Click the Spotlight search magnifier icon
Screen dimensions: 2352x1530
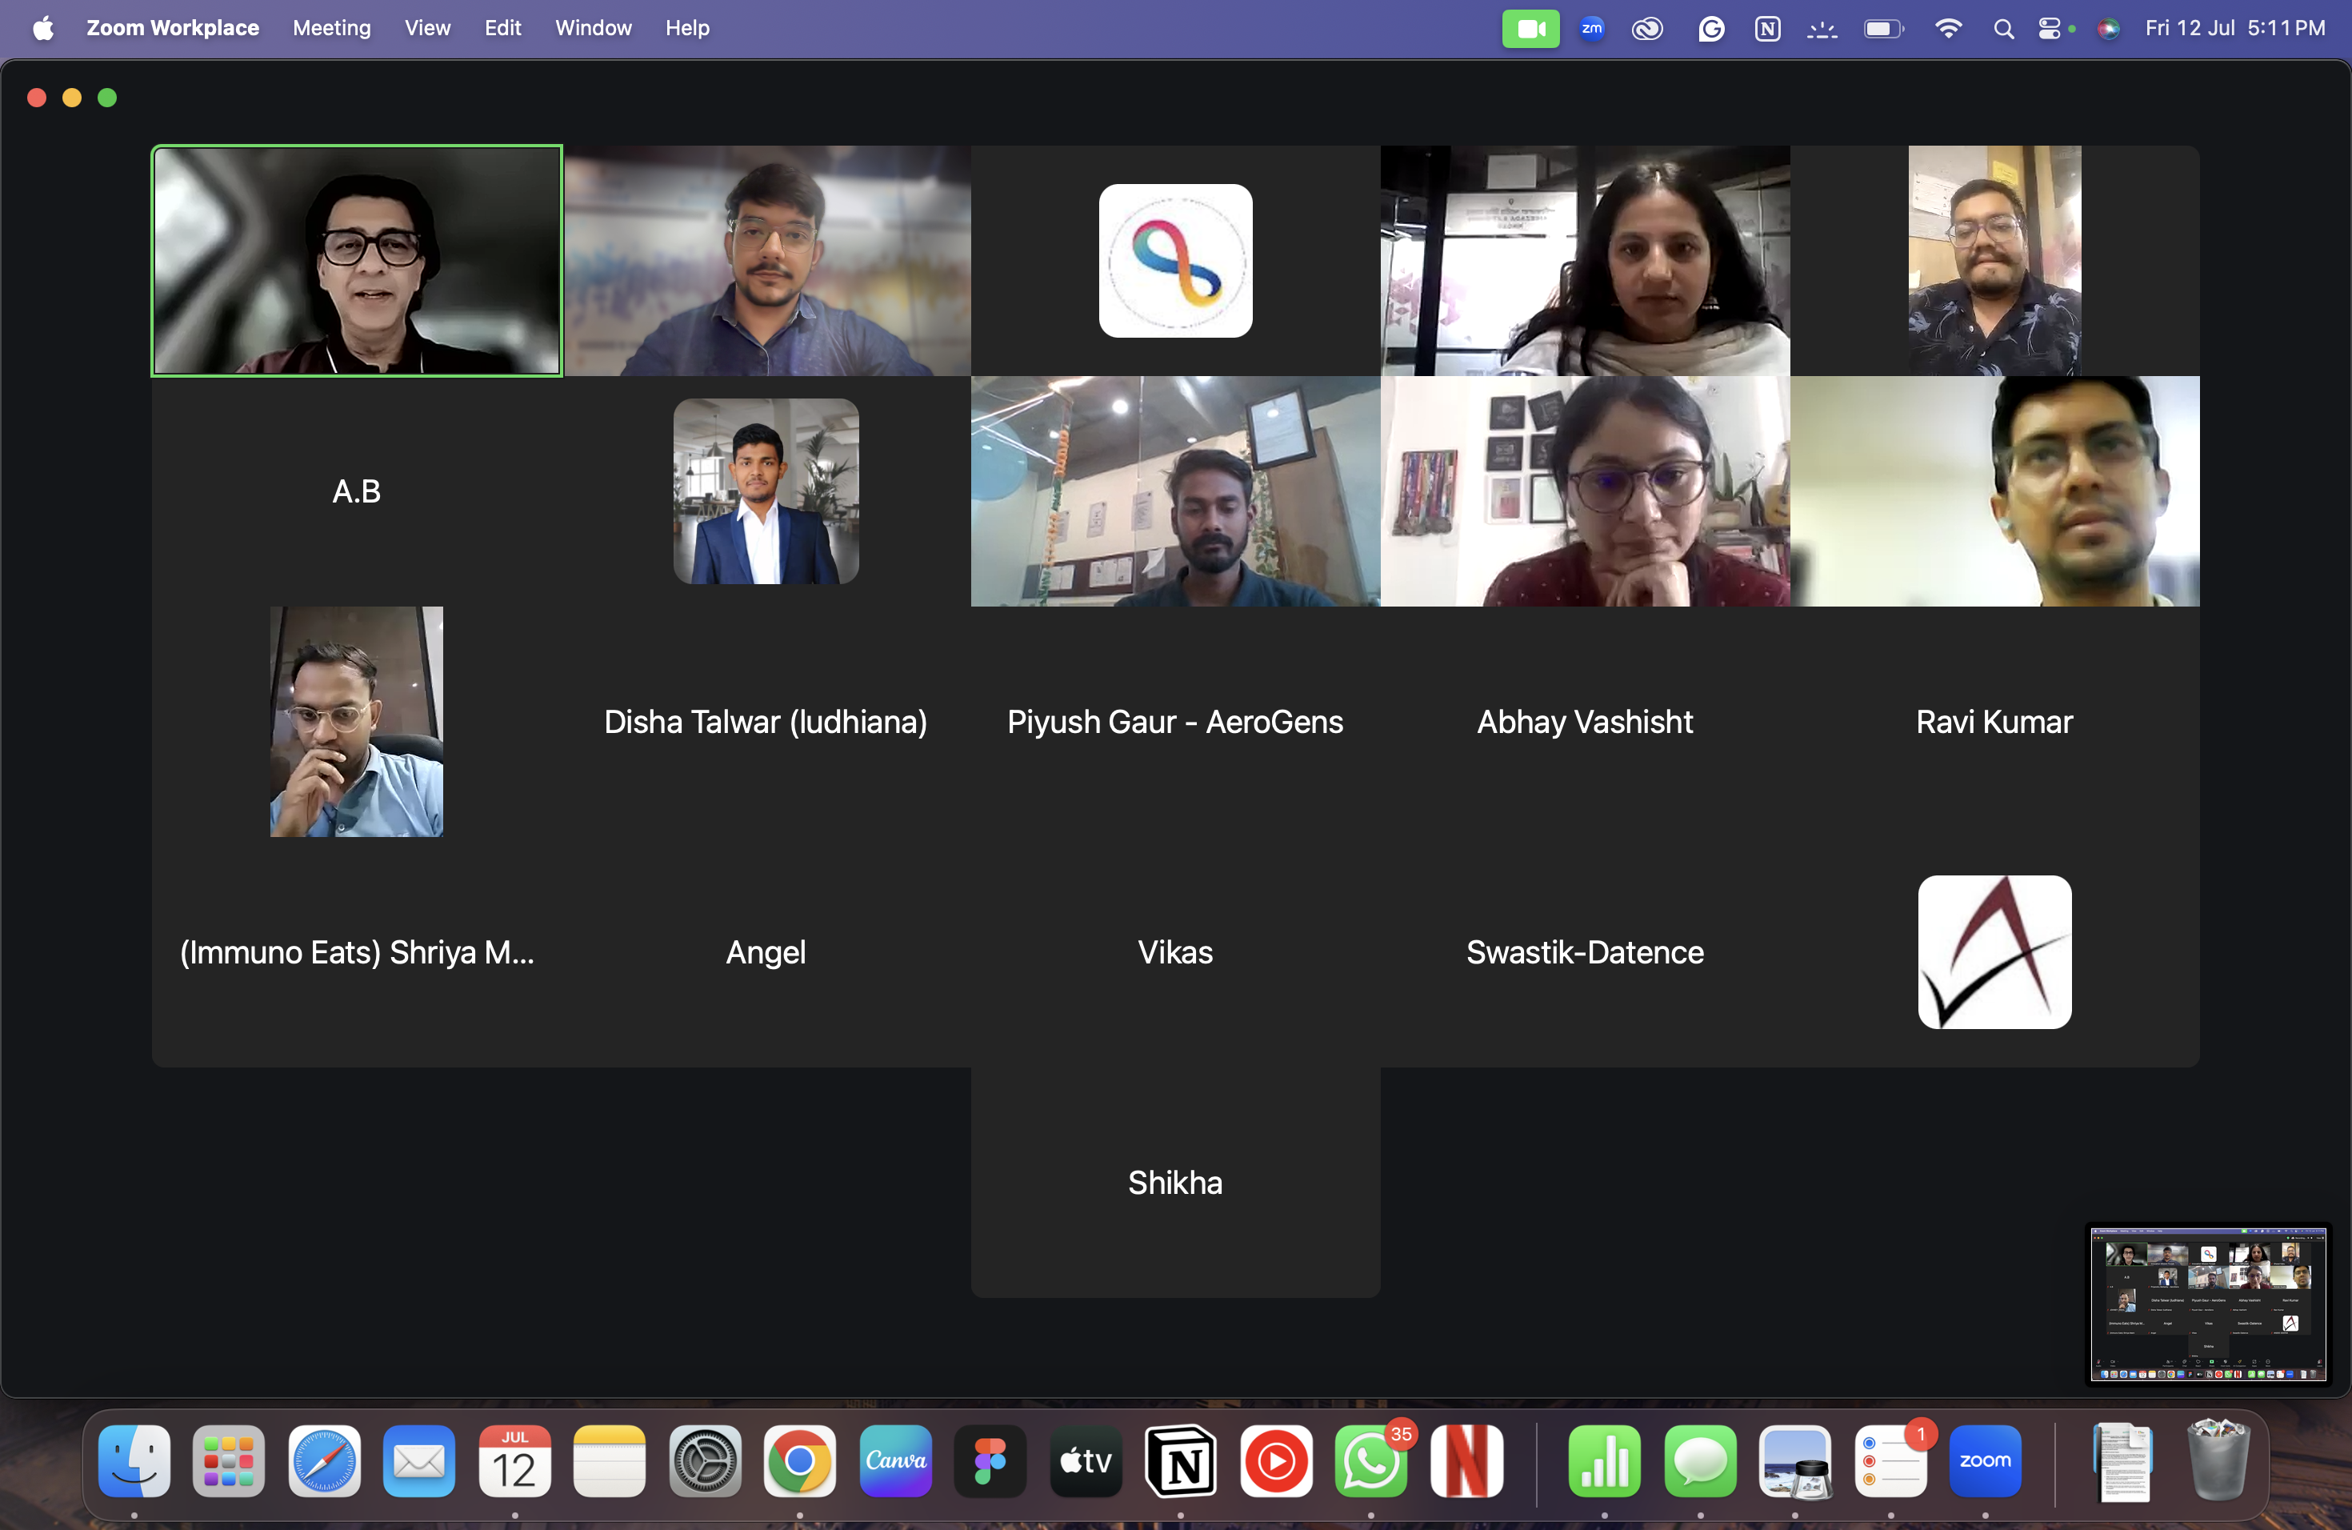pyautogui.click(x=2003, y=29)
